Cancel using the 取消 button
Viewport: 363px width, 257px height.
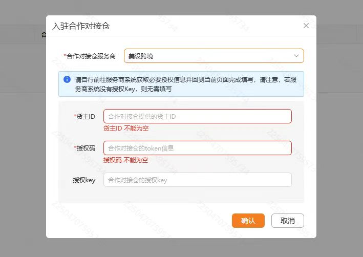[x=288, y=221]
